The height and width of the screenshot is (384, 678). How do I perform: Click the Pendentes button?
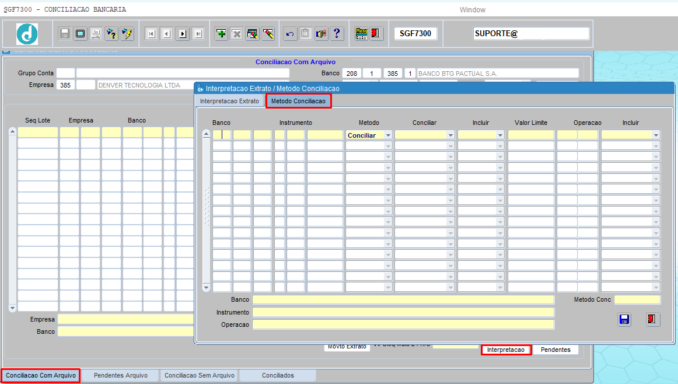555,350
